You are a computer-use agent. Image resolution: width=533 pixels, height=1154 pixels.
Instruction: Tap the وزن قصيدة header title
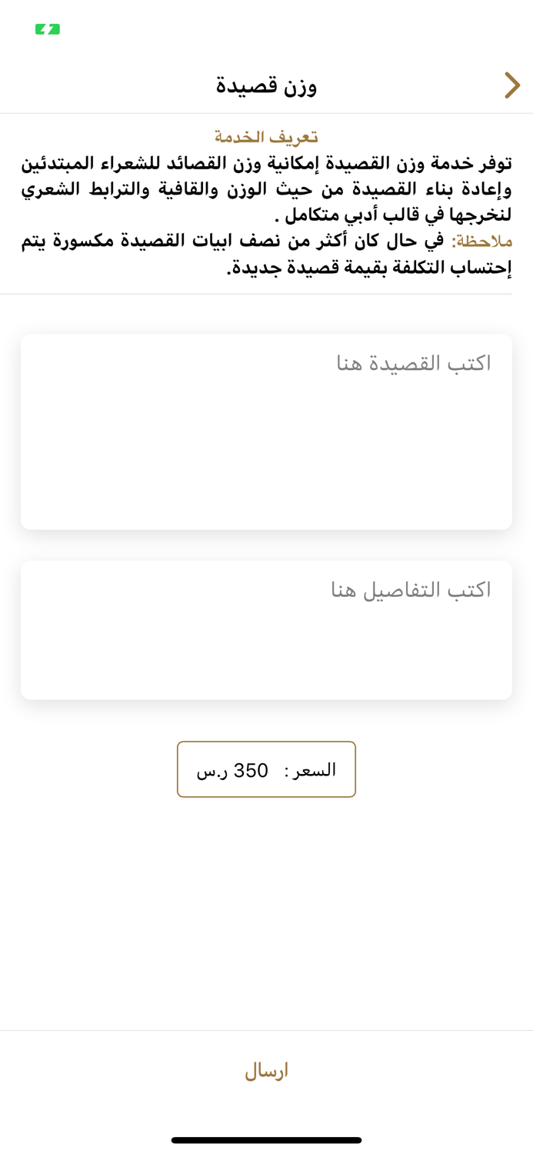click(x=266, y=85)
